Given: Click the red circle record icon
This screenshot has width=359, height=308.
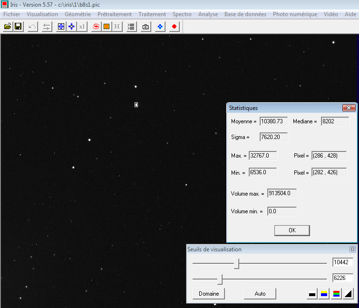Looking at the screenshot, I should (174, 27).
